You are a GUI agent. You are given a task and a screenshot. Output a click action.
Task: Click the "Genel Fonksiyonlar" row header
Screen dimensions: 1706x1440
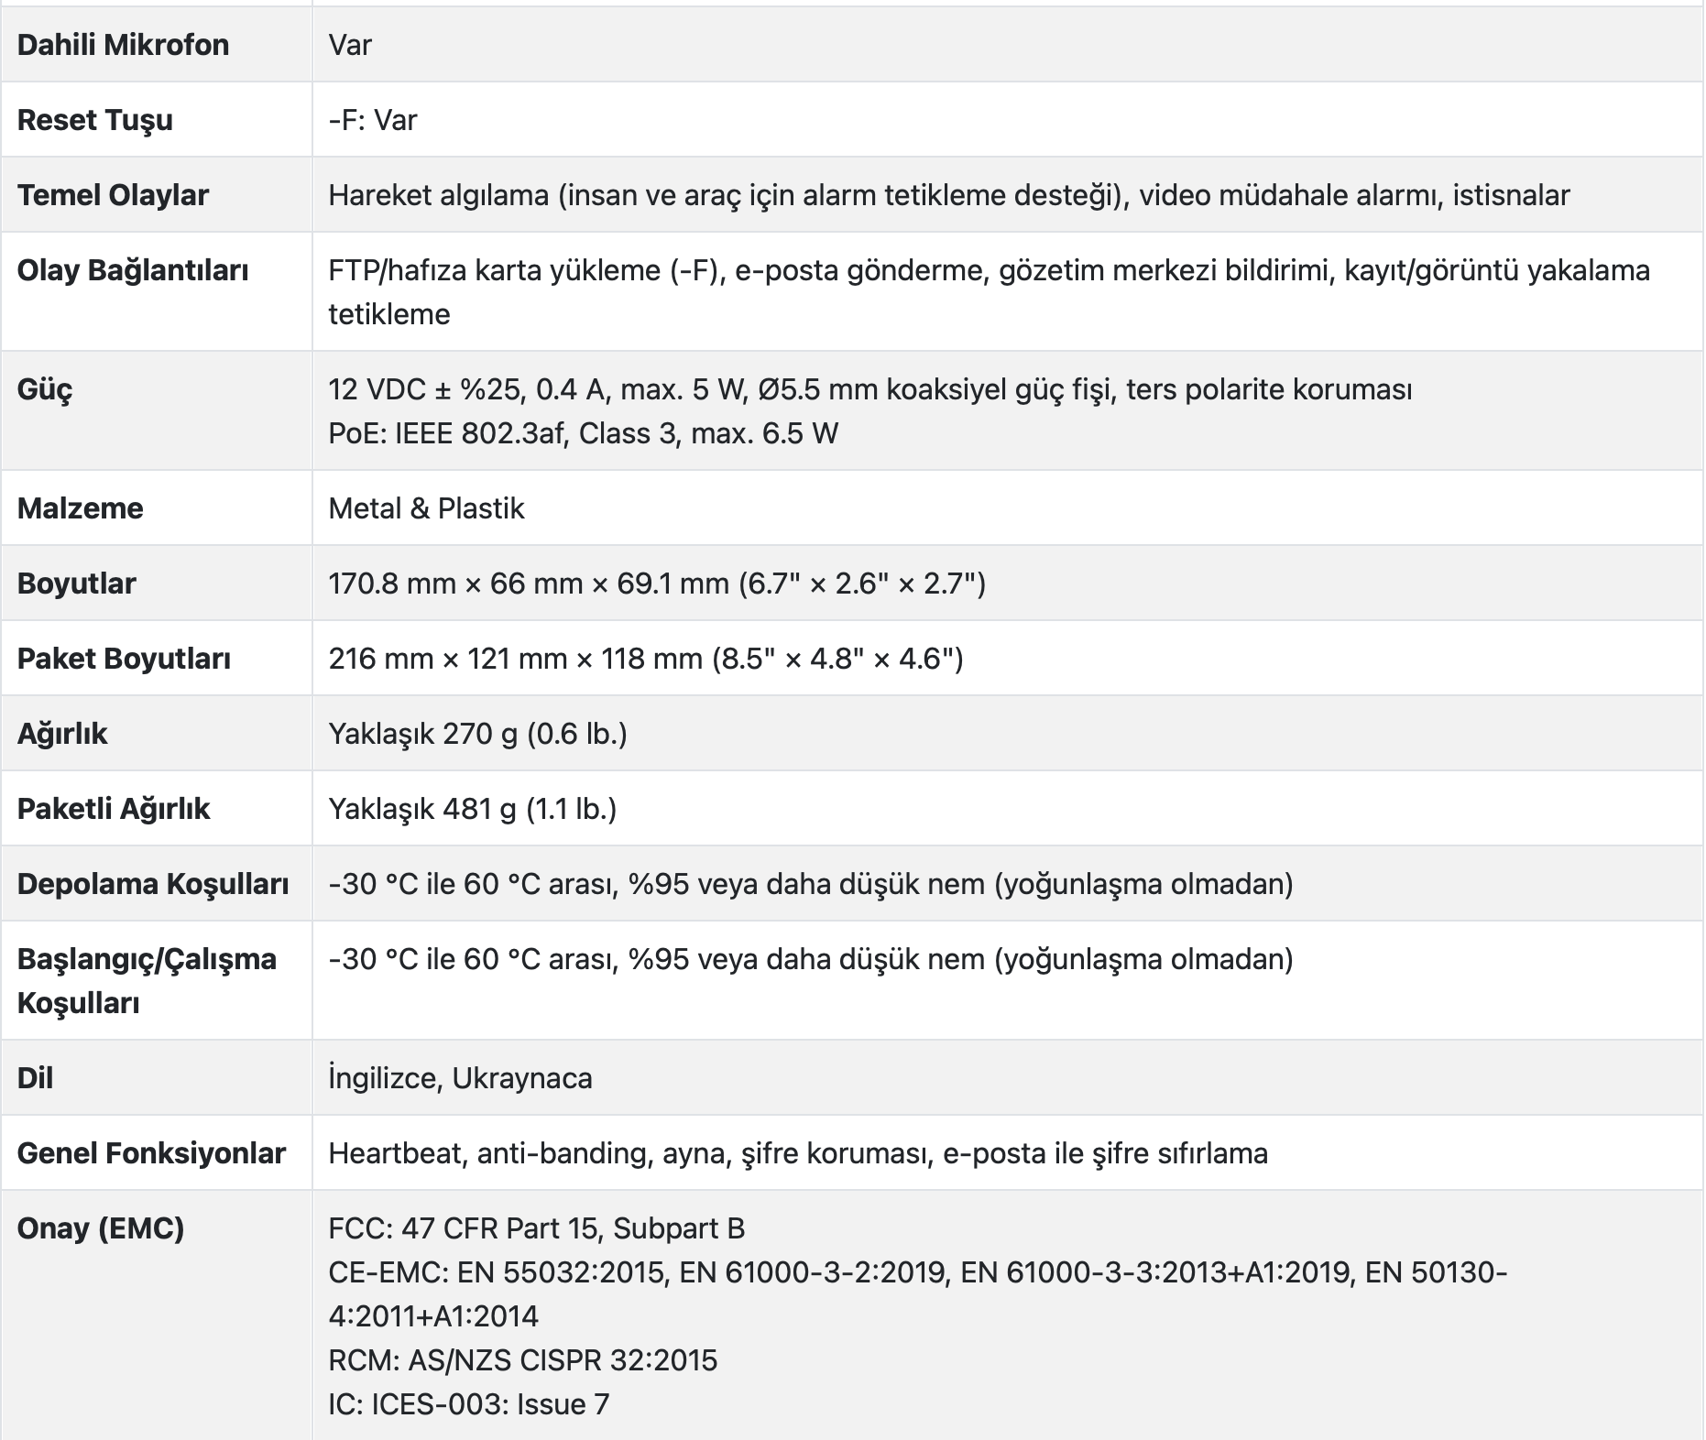tap(151, 1153)
